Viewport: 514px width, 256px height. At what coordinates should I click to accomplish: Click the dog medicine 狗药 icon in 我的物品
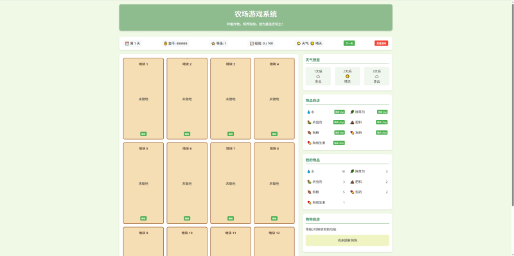[352, 192]
